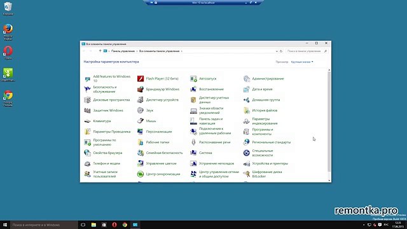Viewport: 407px width, 229px height.
Task: Open the Персонализация link
Action: tap(159, 132)
